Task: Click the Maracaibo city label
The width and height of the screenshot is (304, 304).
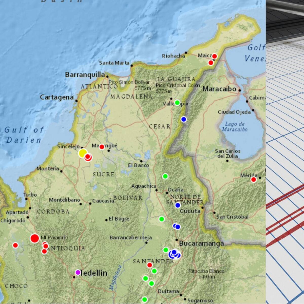Action: tap(219, 89)
